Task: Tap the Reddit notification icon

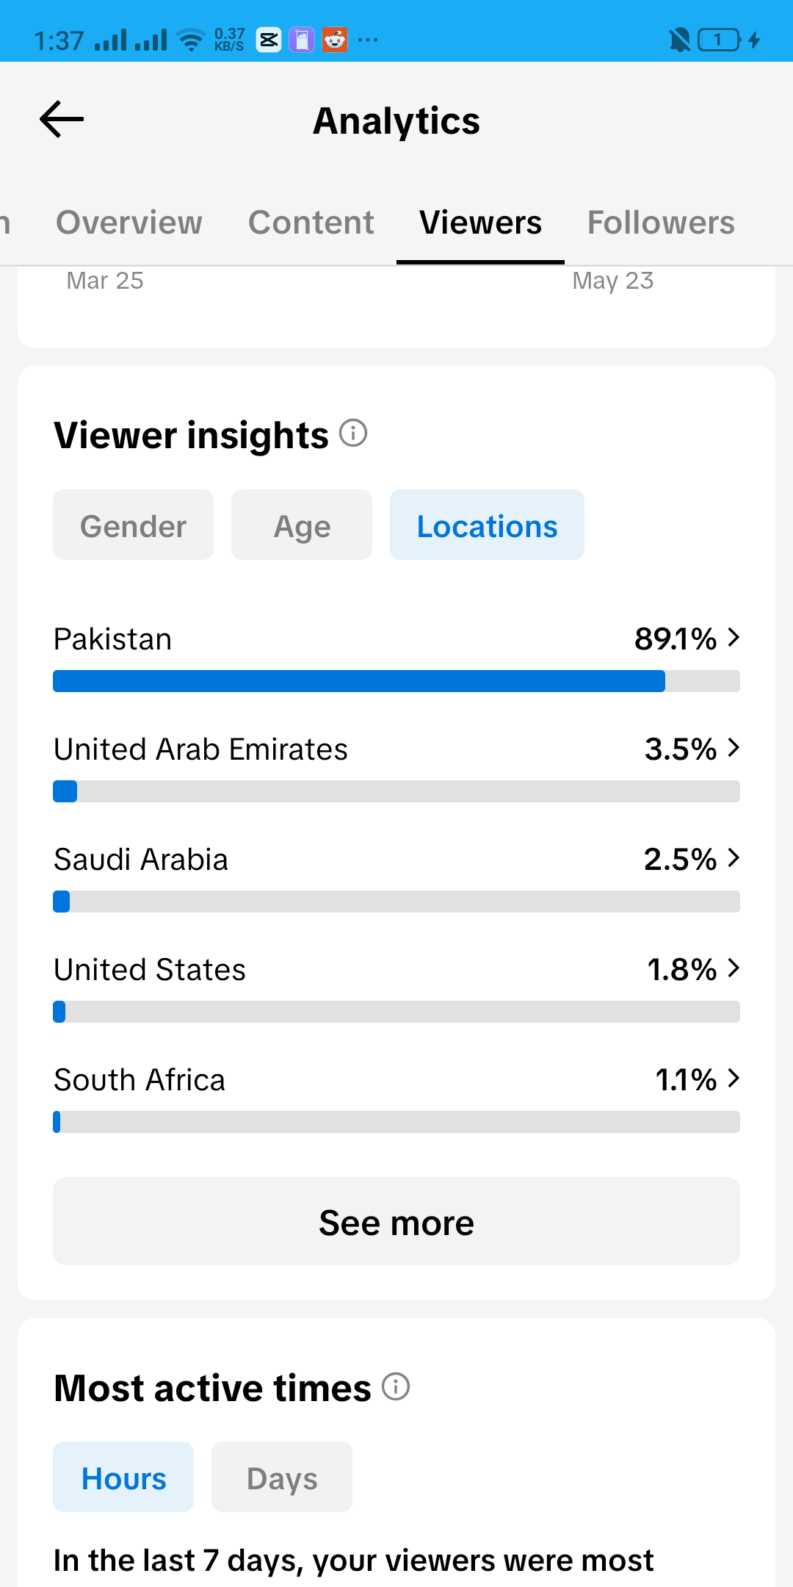Action: click(x=335, y=40)
